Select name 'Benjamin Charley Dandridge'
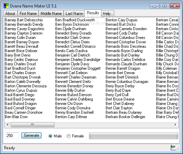This screenshot has height=154, width=183. 78,60
